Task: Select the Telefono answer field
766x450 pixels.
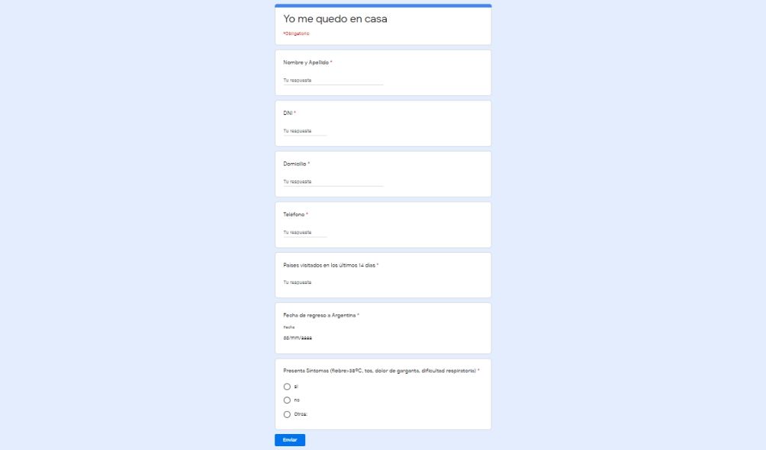Action: click(x=305, y=232)
